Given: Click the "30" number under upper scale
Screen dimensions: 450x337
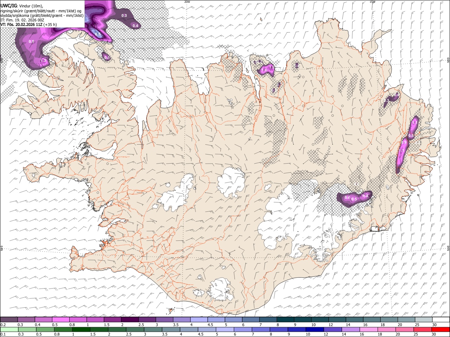Looking at the screenshot, I should pyautogui.click(x=434, y=325).
